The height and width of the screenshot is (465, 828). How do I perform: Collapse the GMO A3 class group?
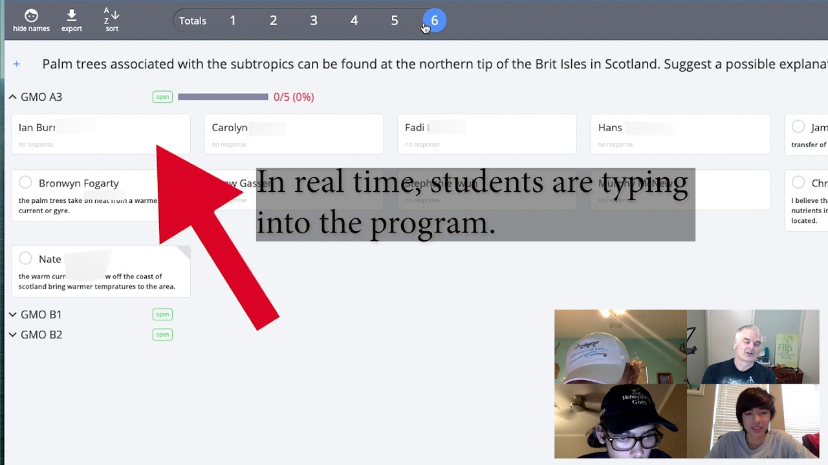point(12,97)
